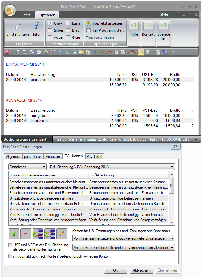202x278 pixels.
Task: Switch to the Privat-Split tab
Action: point(94,157)
